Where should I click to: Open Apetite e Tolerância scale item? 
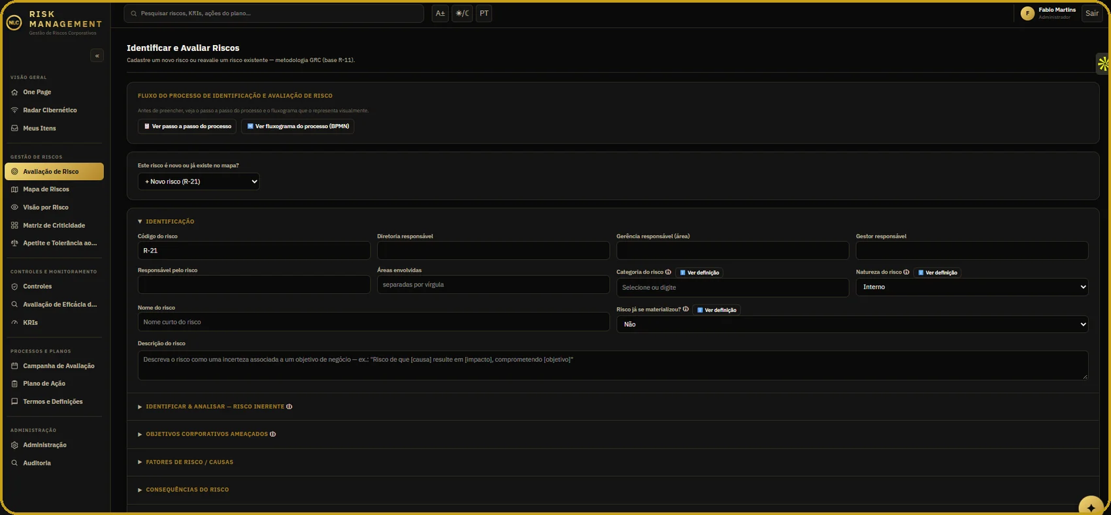[x=54, y=243]
